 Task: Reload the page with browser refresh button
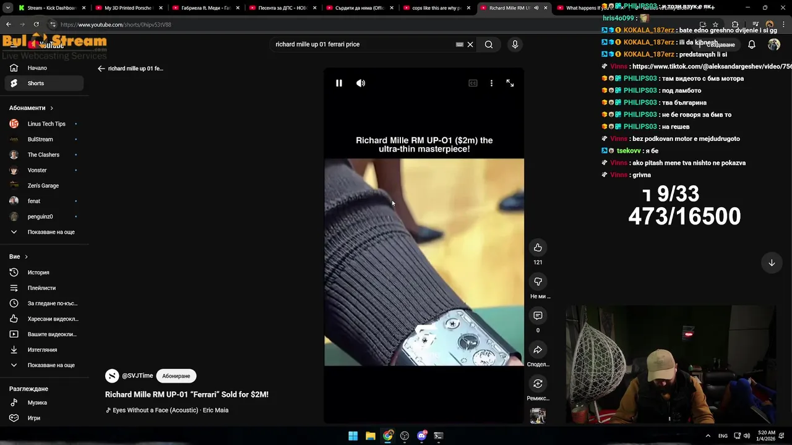click(36, 25)
